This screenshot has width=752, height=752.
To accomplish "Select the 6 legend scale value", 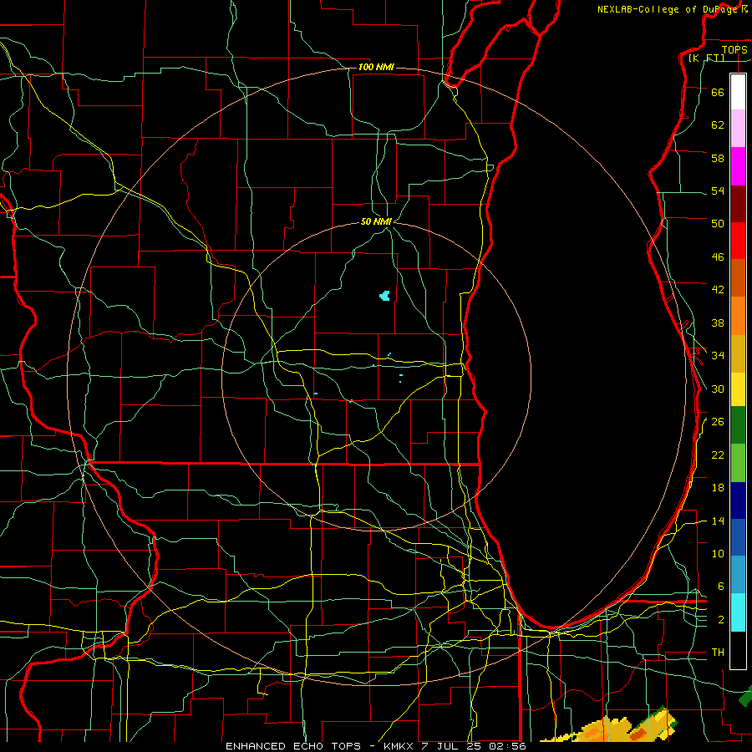I will click(x=721, y=587).
